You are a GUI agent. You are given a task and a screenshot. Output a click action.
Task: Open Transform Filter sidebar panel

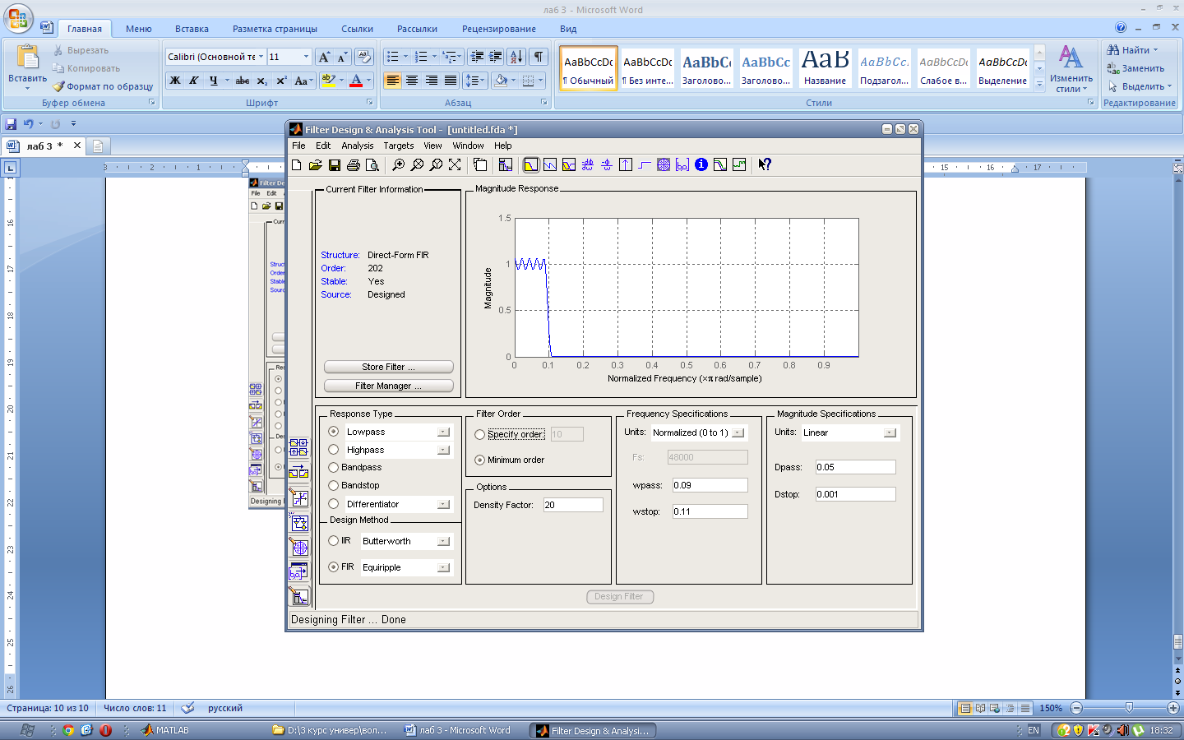298,473
